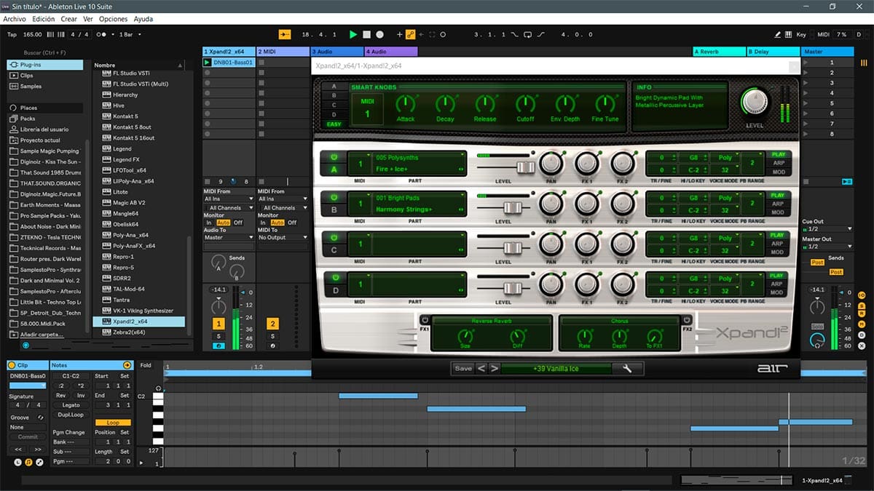Image resolution: width=874 pixels, height=491 pixels.
Task: Arm the transport record button
Action: [x=379, y=34]
